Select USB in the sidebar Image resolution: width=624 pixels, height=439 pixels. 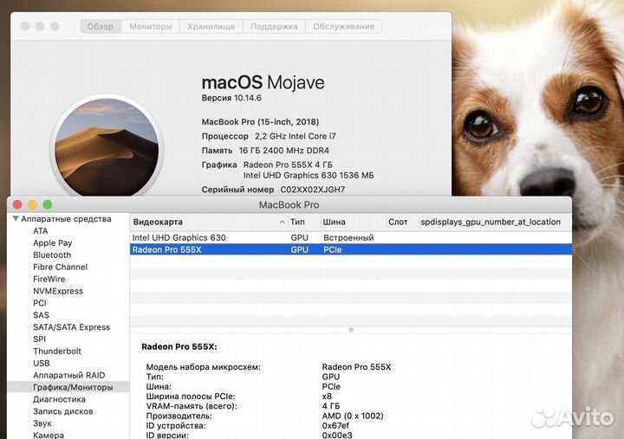coord(42,363)
